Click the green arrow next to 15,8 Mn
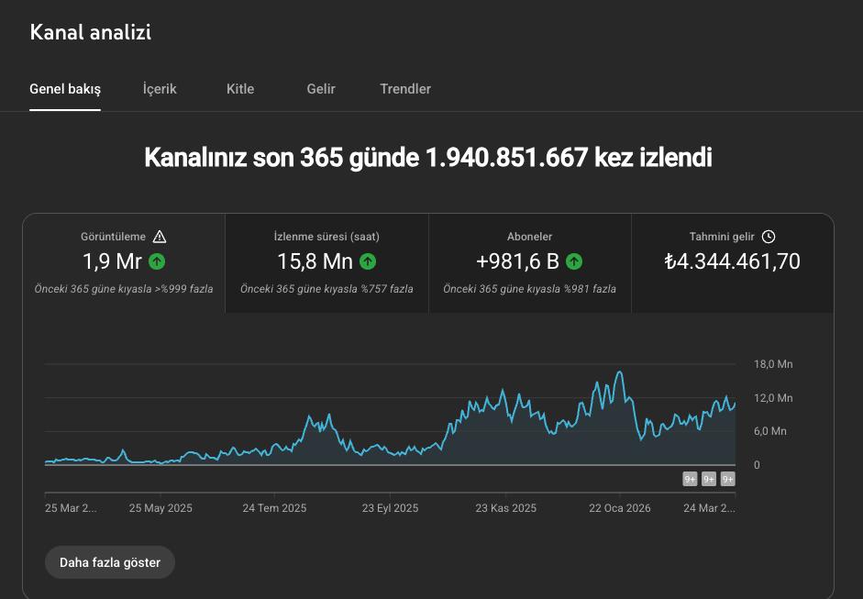The image size is (863, 599). tap(368, 262)
